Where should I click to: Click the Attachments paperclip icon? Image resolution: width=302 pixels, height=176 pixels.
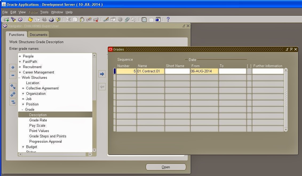pos(127,19)
